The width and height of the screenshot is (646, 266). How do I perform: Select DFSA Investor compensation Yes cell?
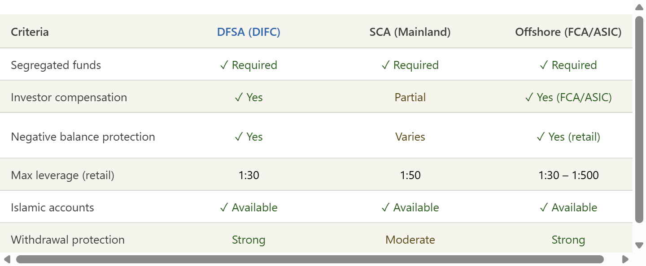point(249,97)
